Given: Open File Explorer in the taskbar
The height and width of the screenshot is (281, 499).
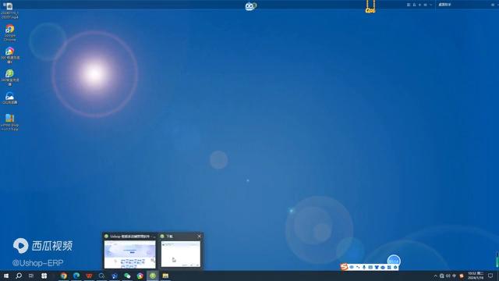Looking at the screenshot, I should pos(165,276).
